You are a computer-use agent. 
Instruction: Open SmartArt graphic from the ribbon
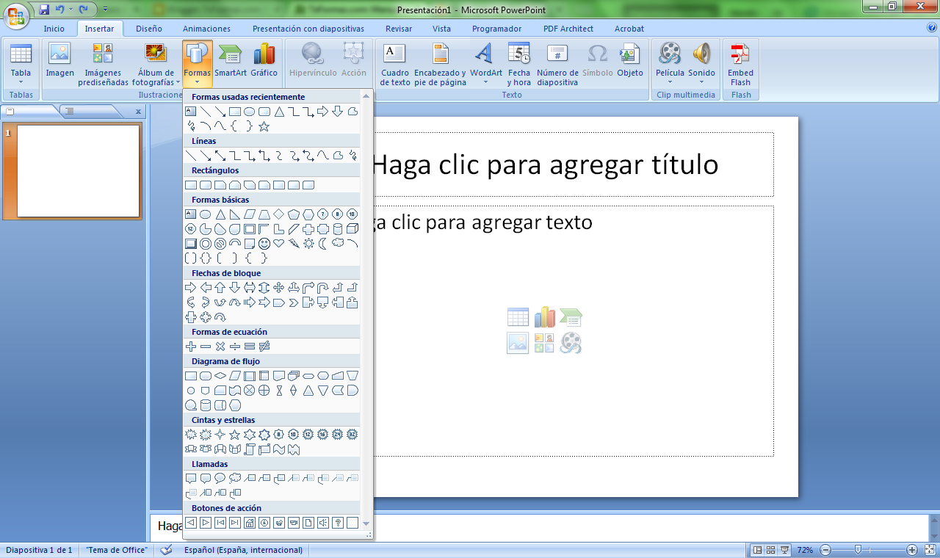231,56
